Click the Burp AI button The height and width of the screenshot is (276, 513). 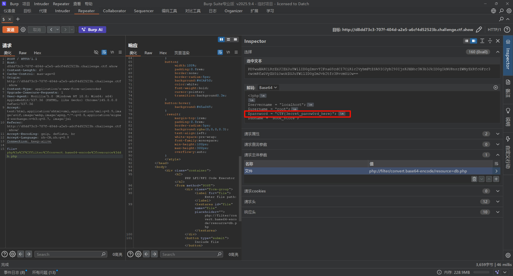coord(92,29)
